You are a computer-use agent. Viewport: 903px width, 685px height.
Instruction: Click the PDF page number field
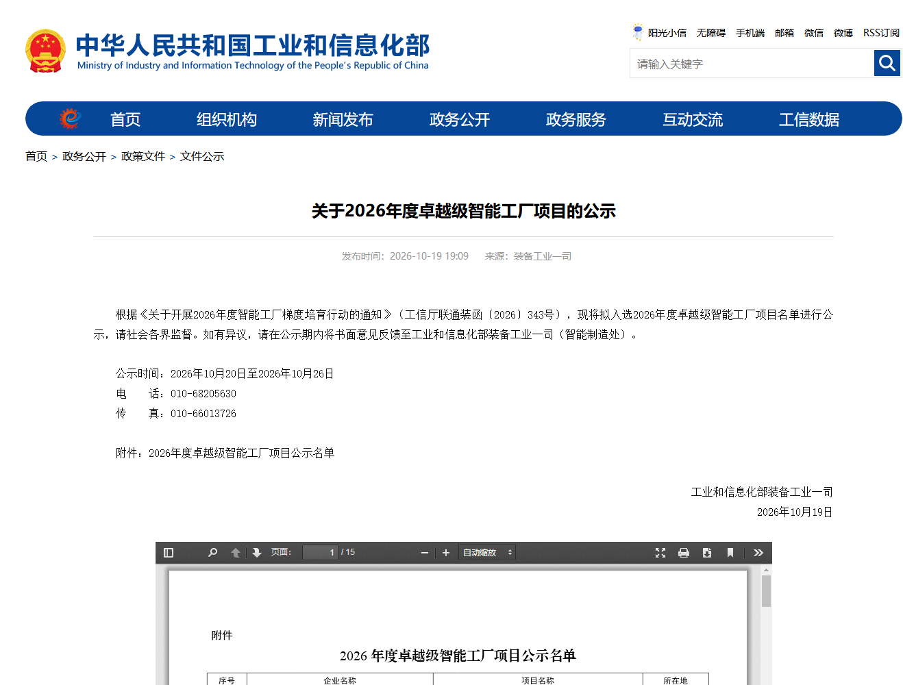pos(320,553)
